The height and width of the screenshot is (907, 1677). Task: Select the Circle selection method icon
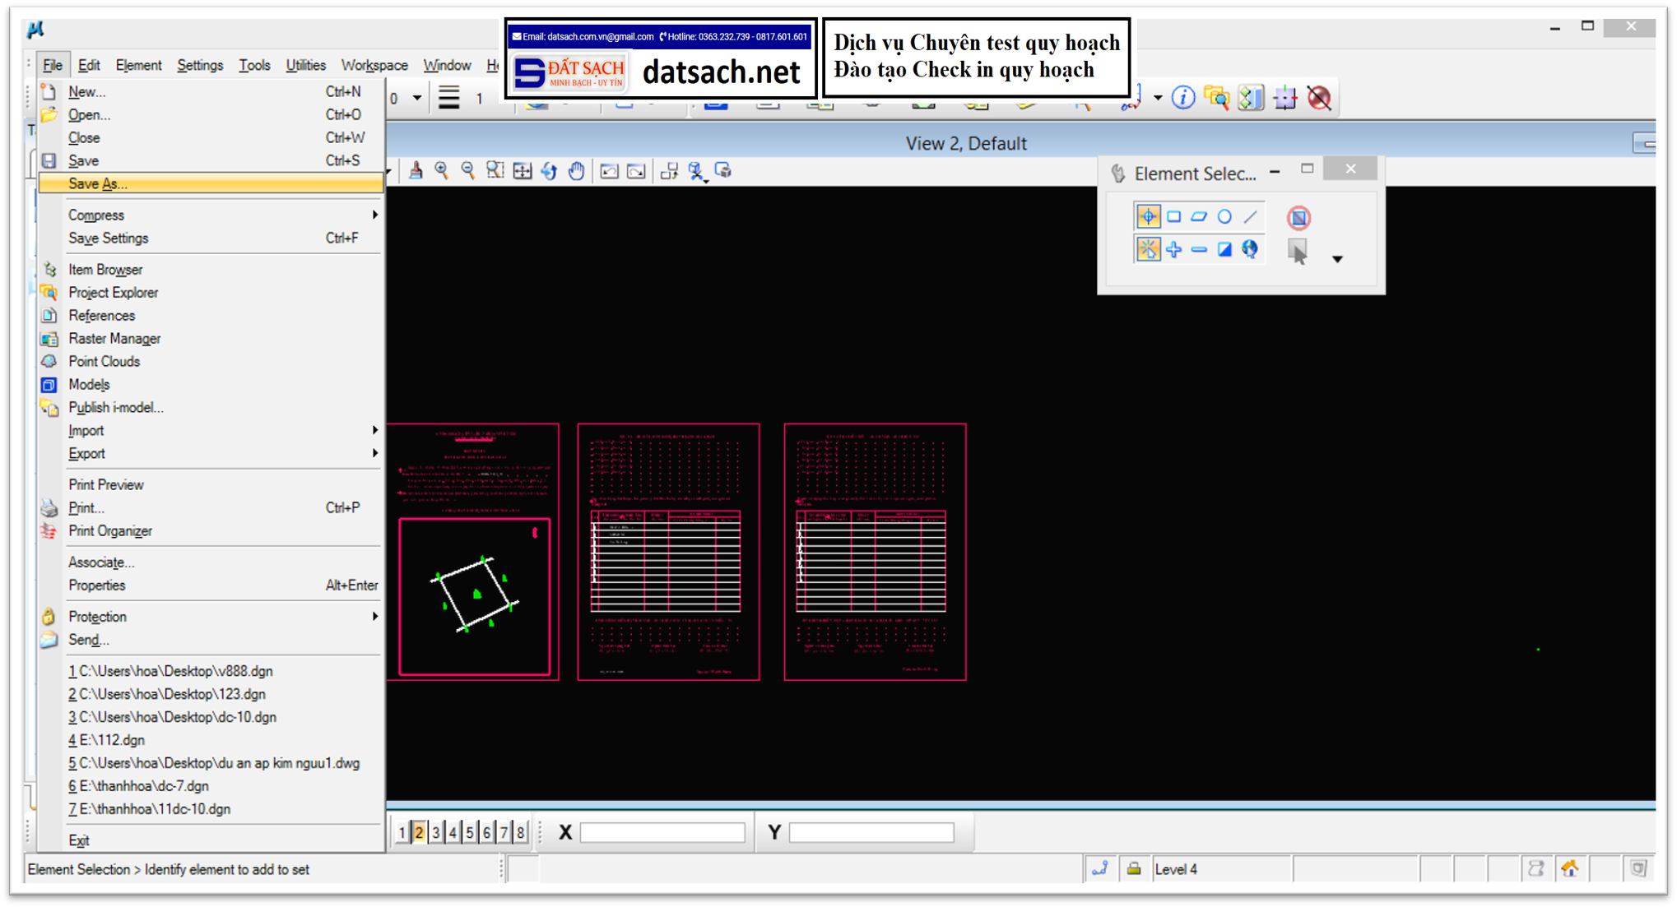click(x=1224, y=217)
